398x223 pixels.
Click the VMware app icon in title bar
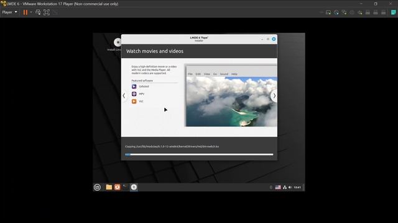(x=3, y=4)
